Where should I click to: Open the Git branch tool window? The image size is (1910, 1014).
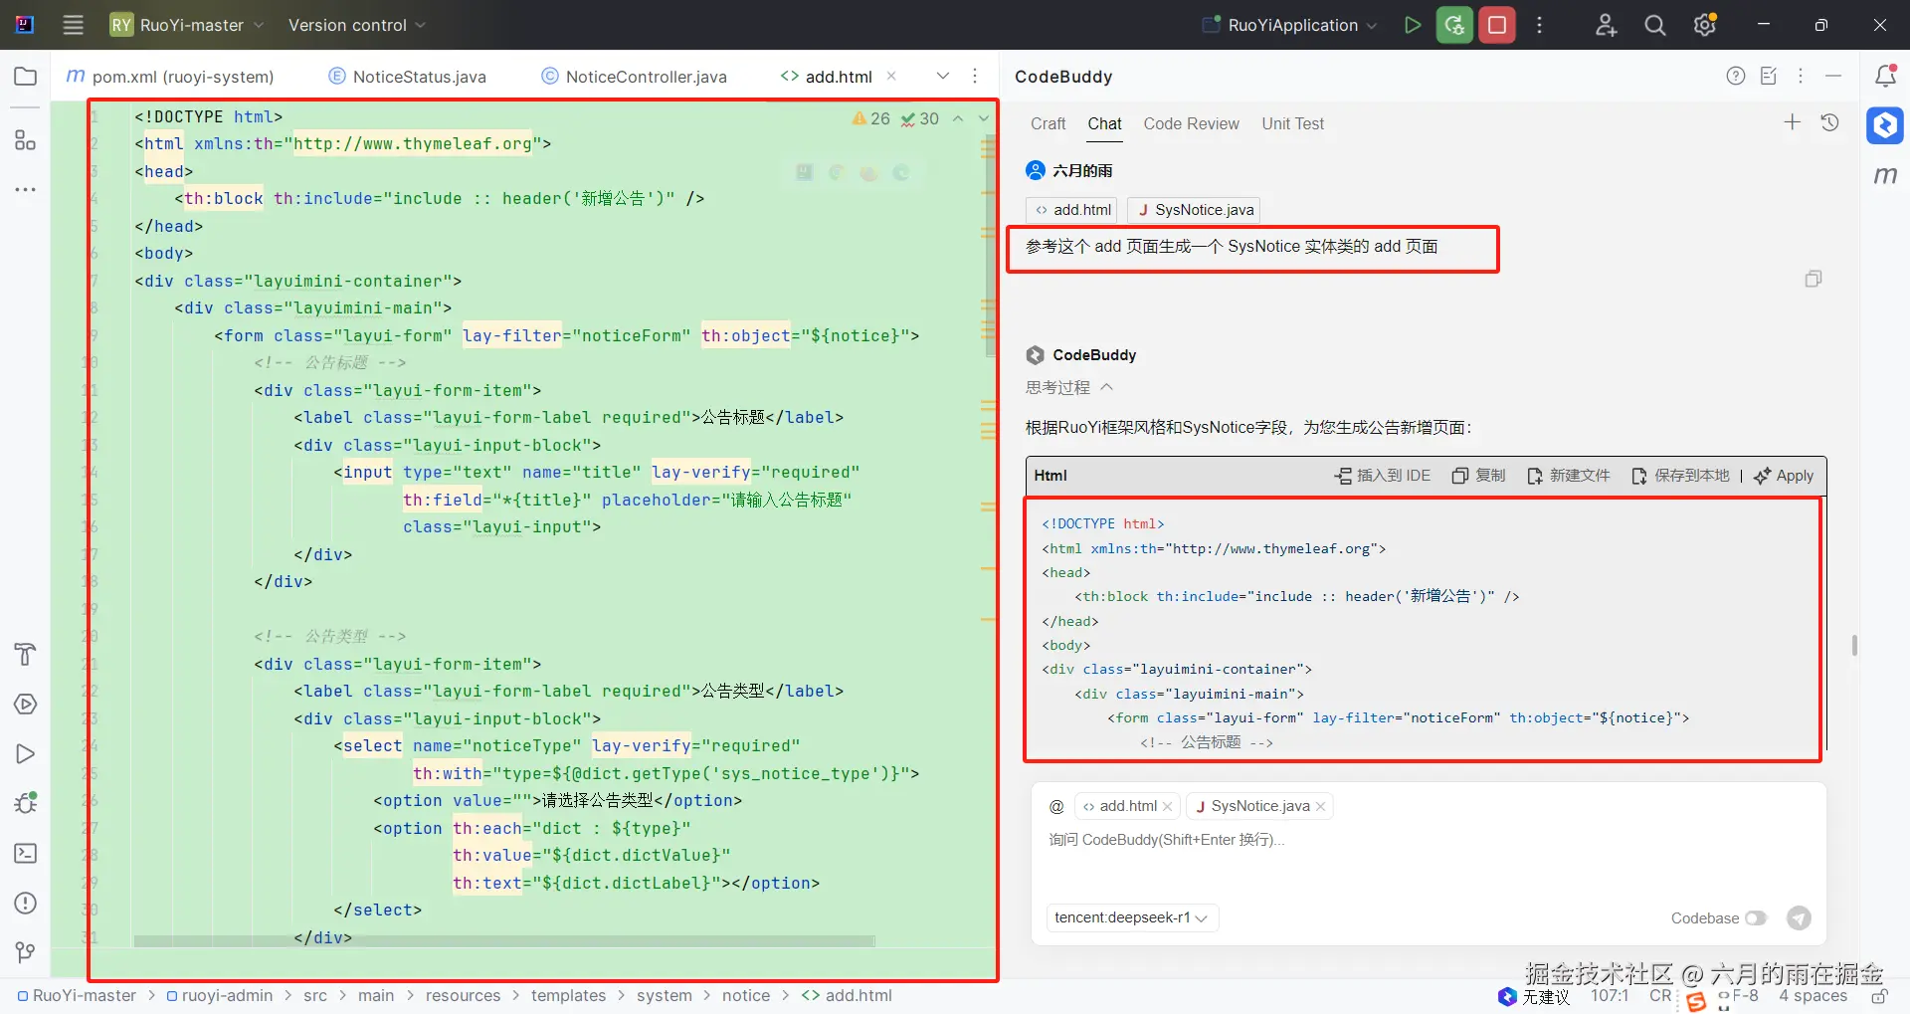point(26,952)
